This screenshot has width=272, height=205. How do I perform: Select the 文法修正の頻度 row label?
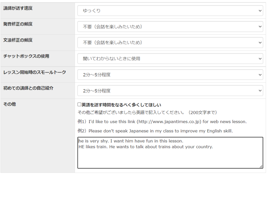pyautogui.click(x=18, y=40)
